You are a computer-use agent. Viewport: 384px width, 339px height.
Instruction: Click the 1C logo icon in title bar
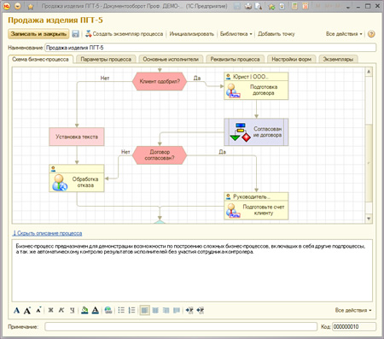pos(6,6)
